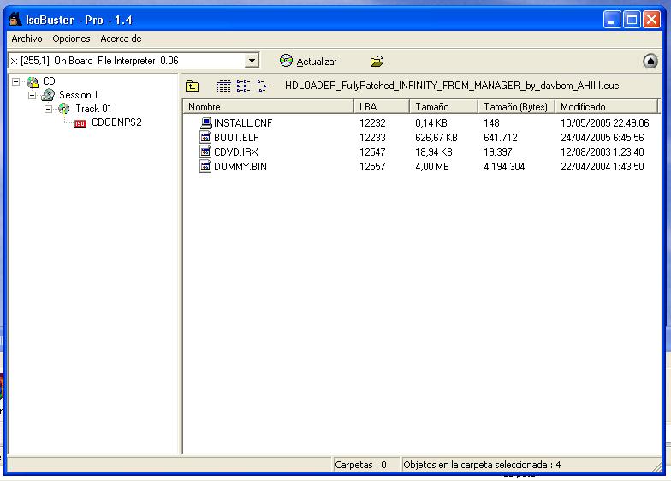The width and height of the screenshot is (671, 481).
Task: Open the Archivo menu
Action: [27, 39]
